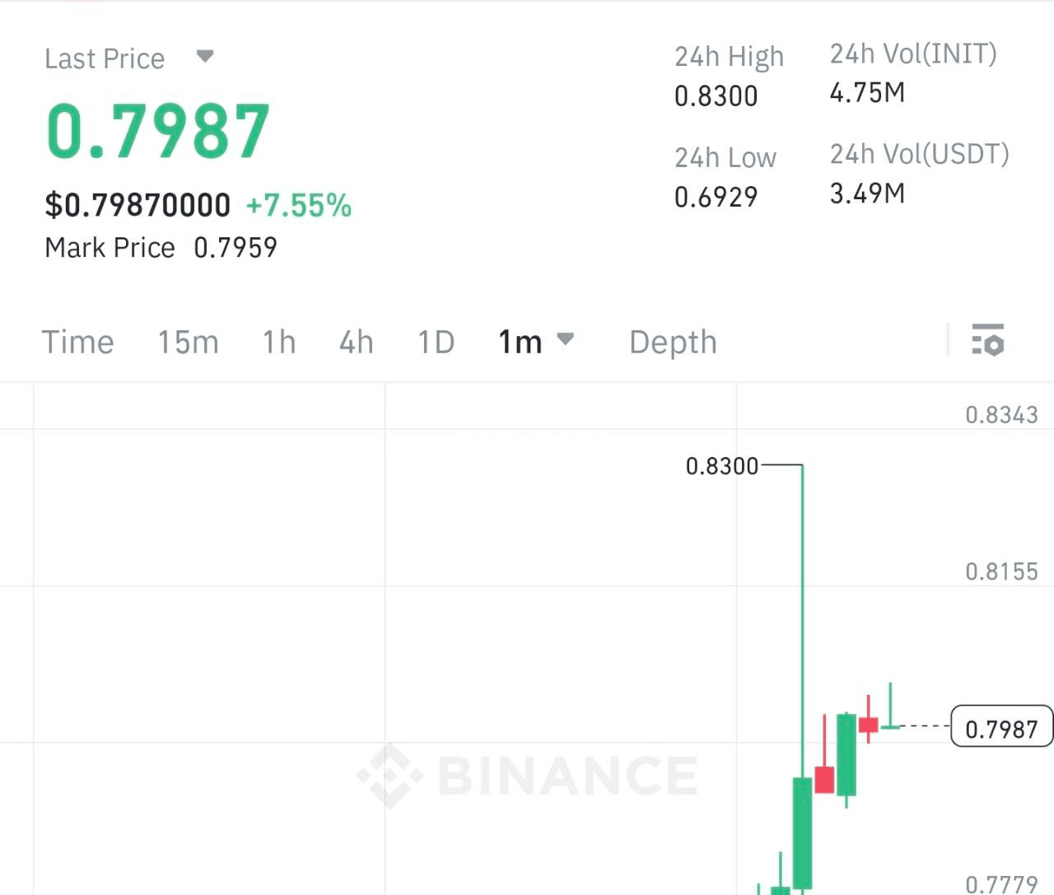Image resolution: width=1054 pixels, height=895 pixels.
Task: Click the 0.8300 high marker on chart
Action: click(x=722, y=466)
